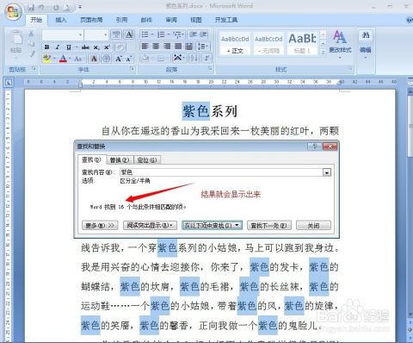This screenshot has height=343, width=413.
Task: Expand the styles gallery More arrow
Action: (x=323, y=52)
